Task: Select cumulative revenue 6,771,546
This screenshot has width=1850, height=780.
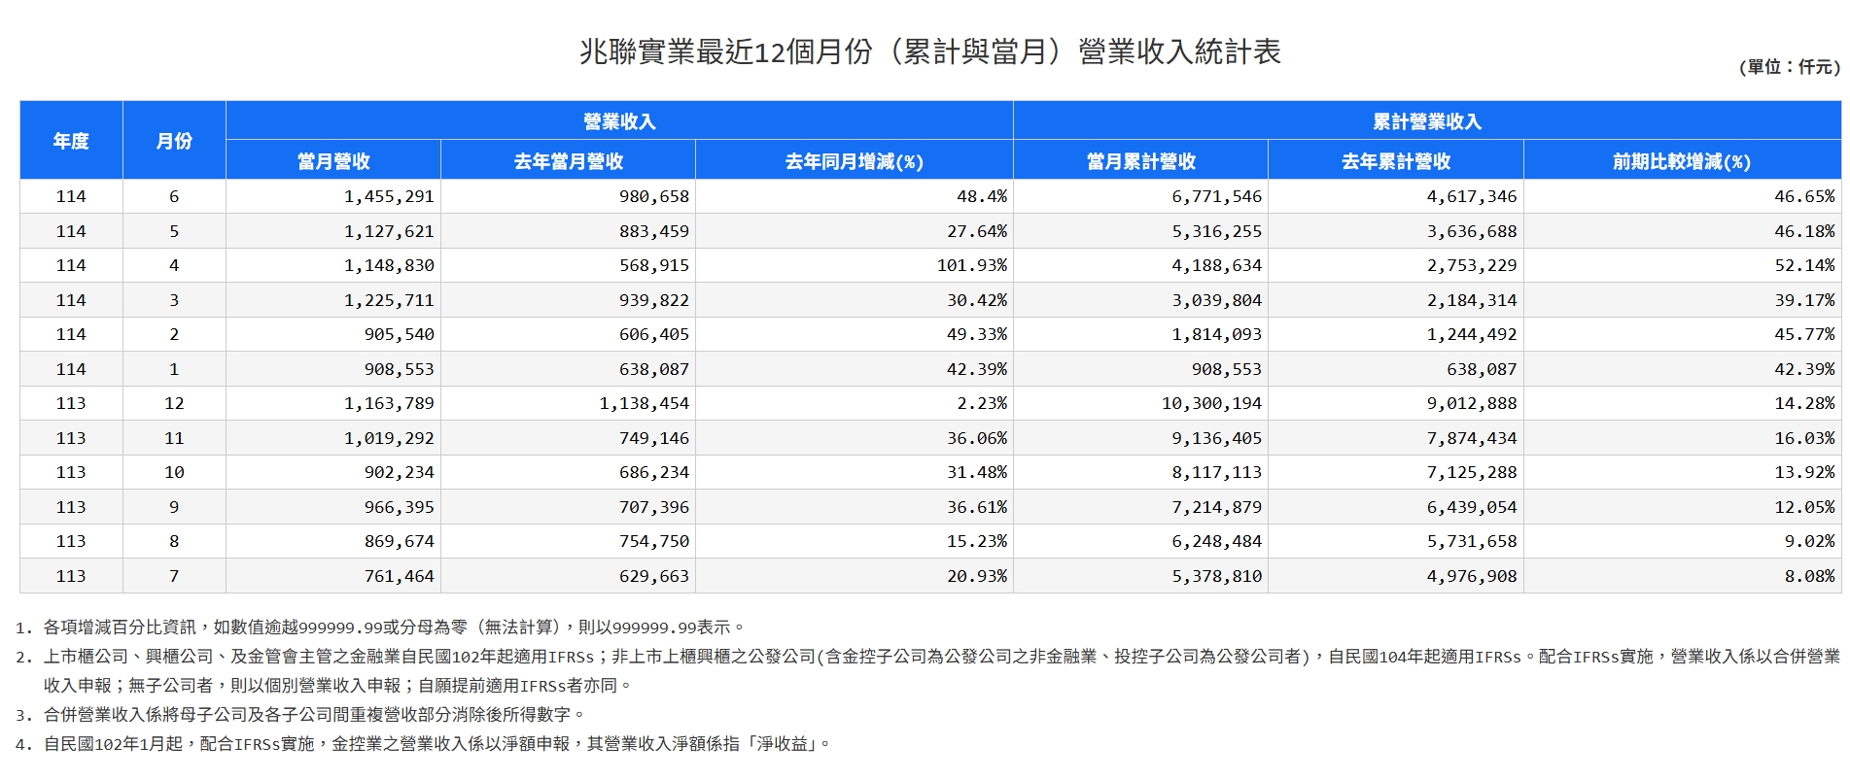Action: tap(1216, 196)
